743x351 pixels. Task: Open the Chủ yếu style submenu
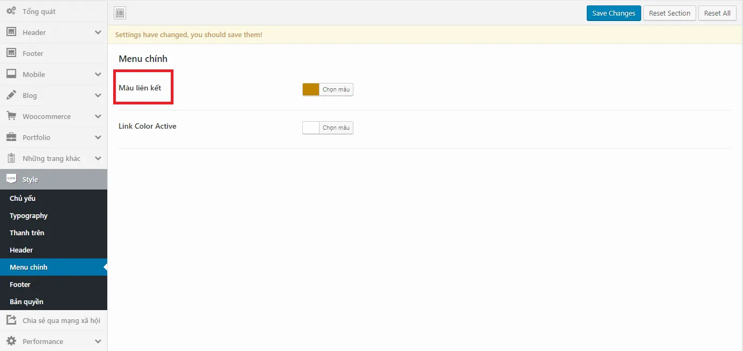53,198
